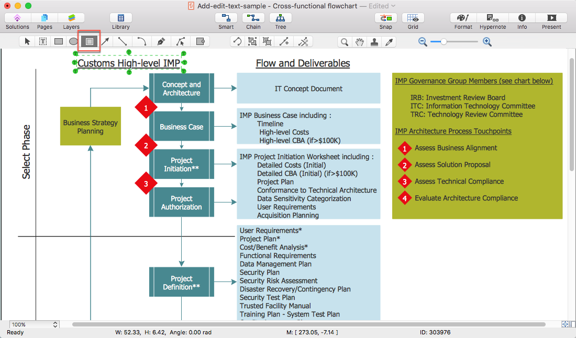Click the Evaluate Architecture Compliance text
The image size is (576, 338).
coord(466,198)
